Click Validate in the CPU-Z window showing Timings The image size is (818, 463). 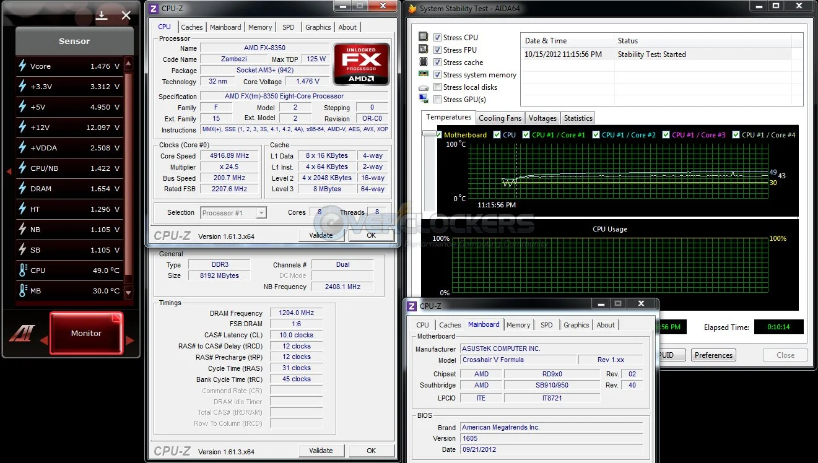click(321, 451)
